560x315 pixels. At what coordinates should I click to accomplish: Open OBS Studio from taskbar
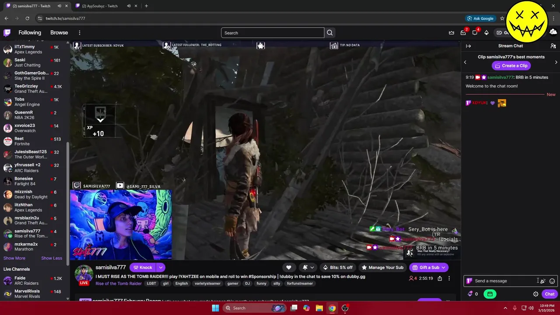pyautogui.click(x=345, y=308)
